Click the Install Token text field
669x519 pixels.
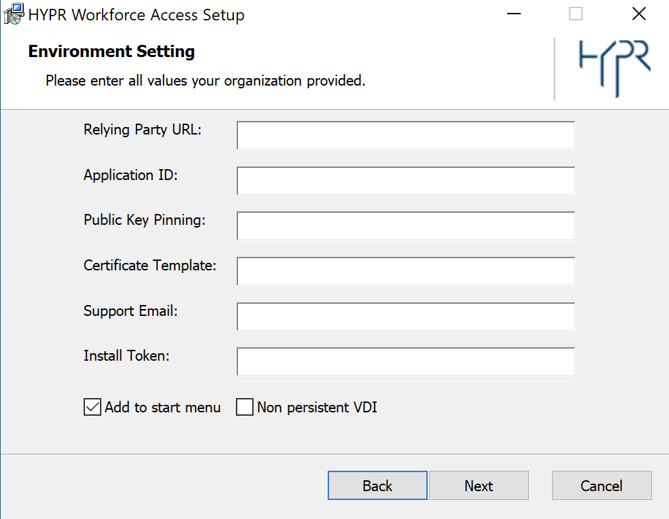coord(406,361)
